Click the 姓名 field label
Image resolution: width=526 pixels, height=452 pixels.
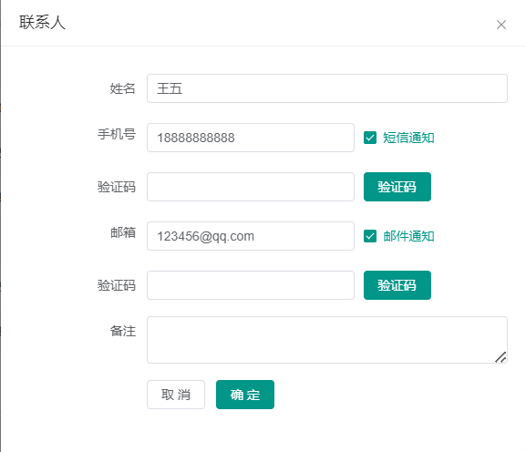click(x=123, y=88)
